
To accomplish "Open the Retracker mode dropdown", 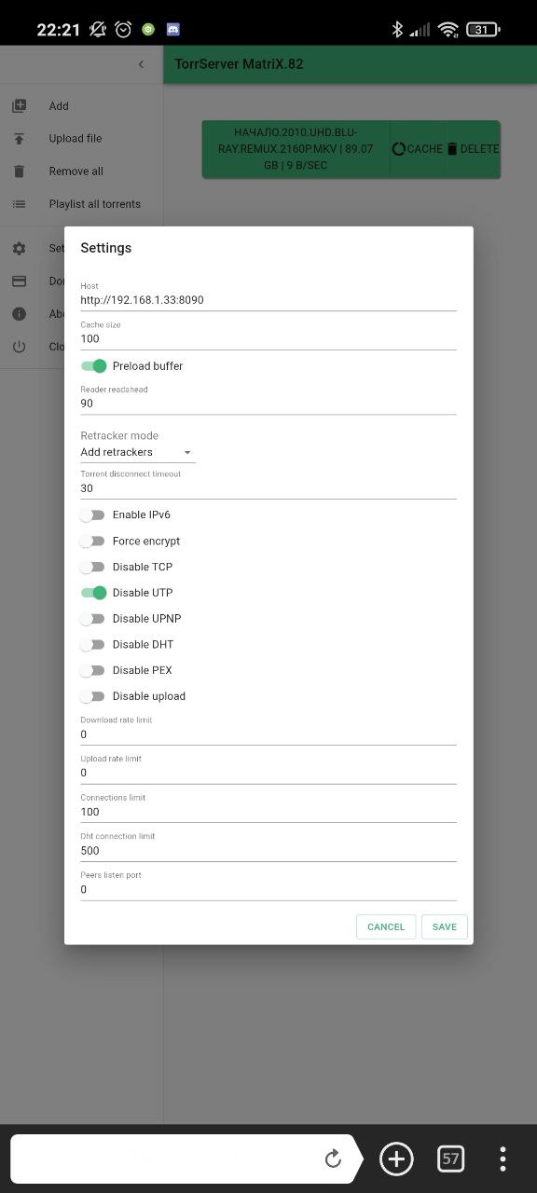I will click(x=138, y=452).
